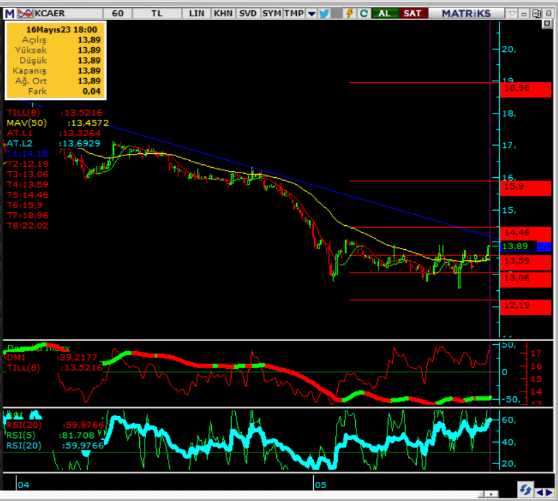558x501 pixels.
Task: Open the Matriks M logo menu
Action: [x=10, y=14]
